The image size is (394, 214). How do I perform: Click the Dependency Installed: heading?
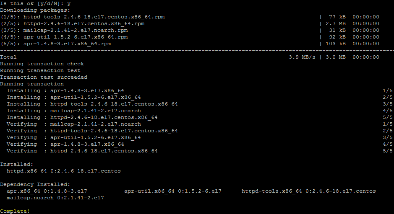35,184
